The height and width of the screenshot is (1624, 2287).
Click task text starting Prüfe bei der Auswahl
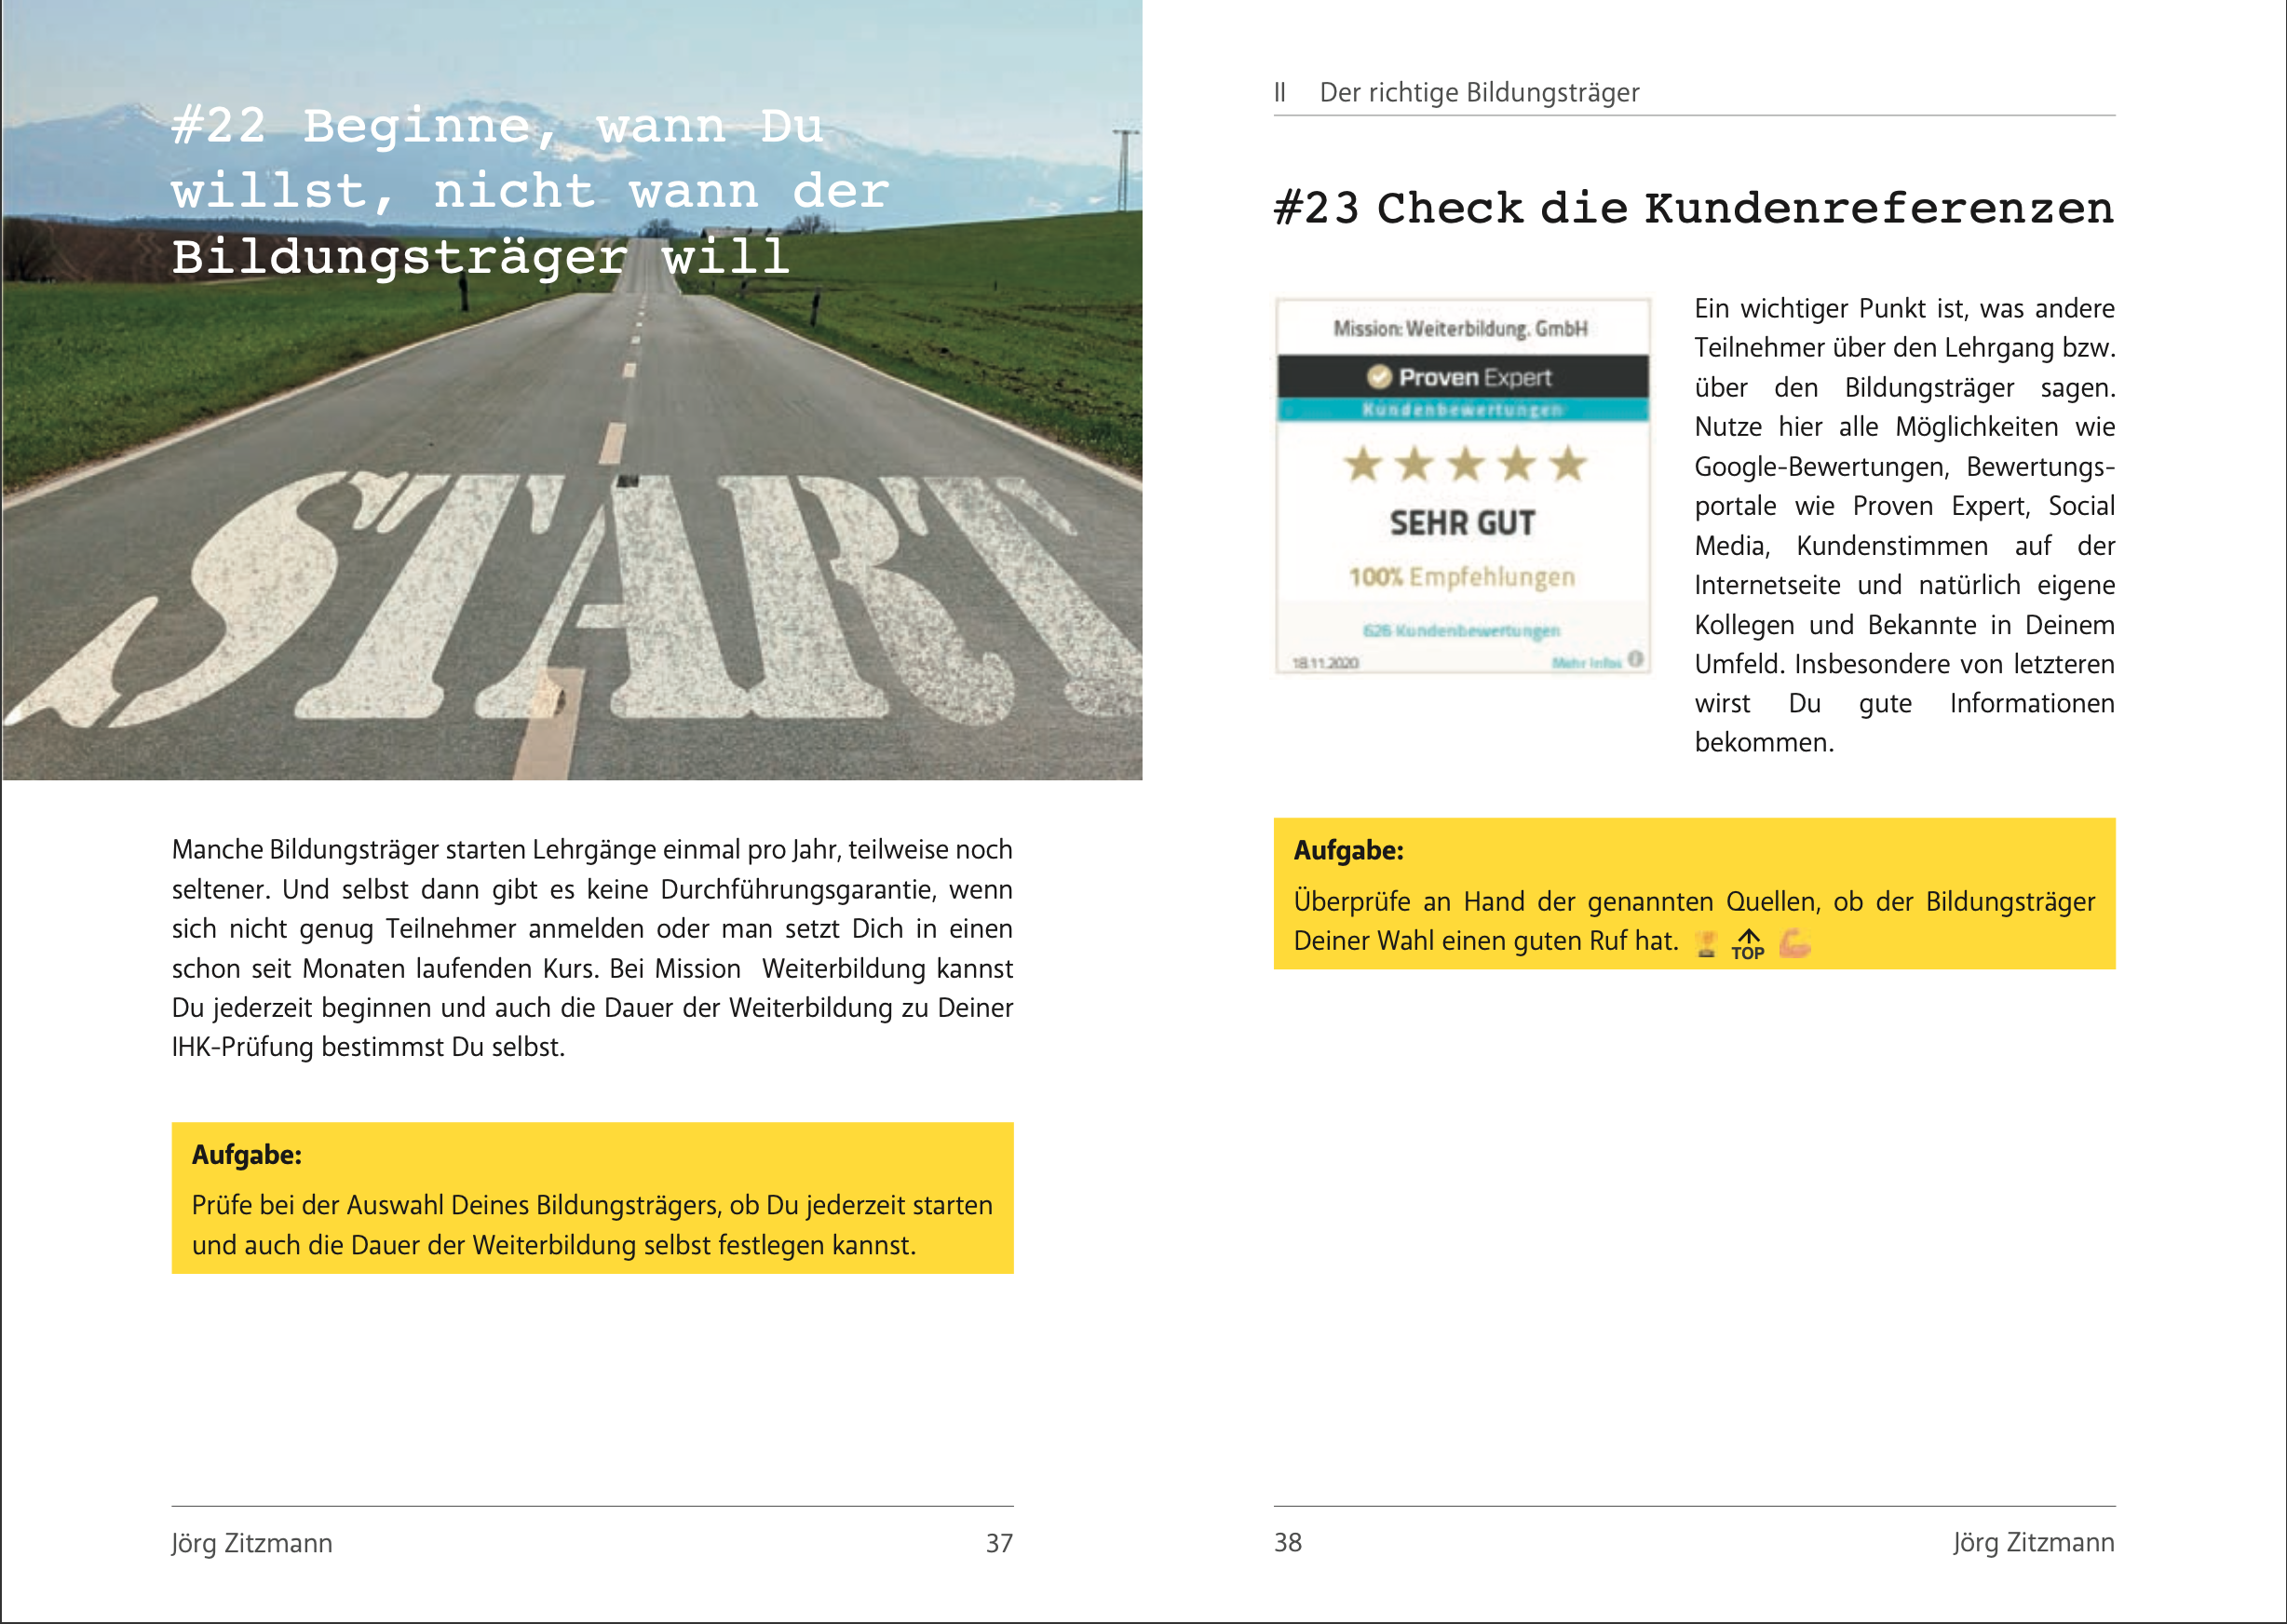[592, 1225]
